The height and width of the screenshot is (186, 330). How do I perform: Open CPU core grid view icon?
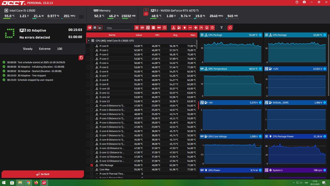click(x=82, y=17)
